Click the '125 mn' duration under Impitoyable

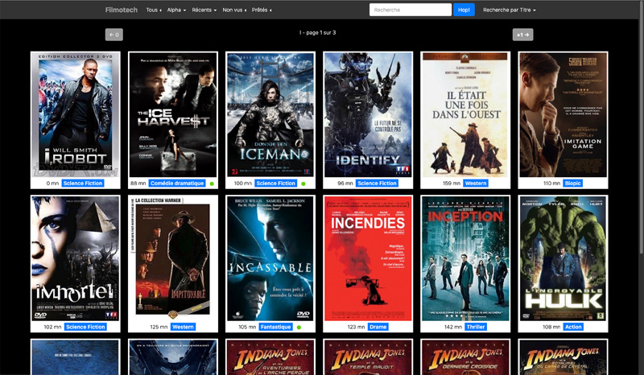[x=159, y=327]
